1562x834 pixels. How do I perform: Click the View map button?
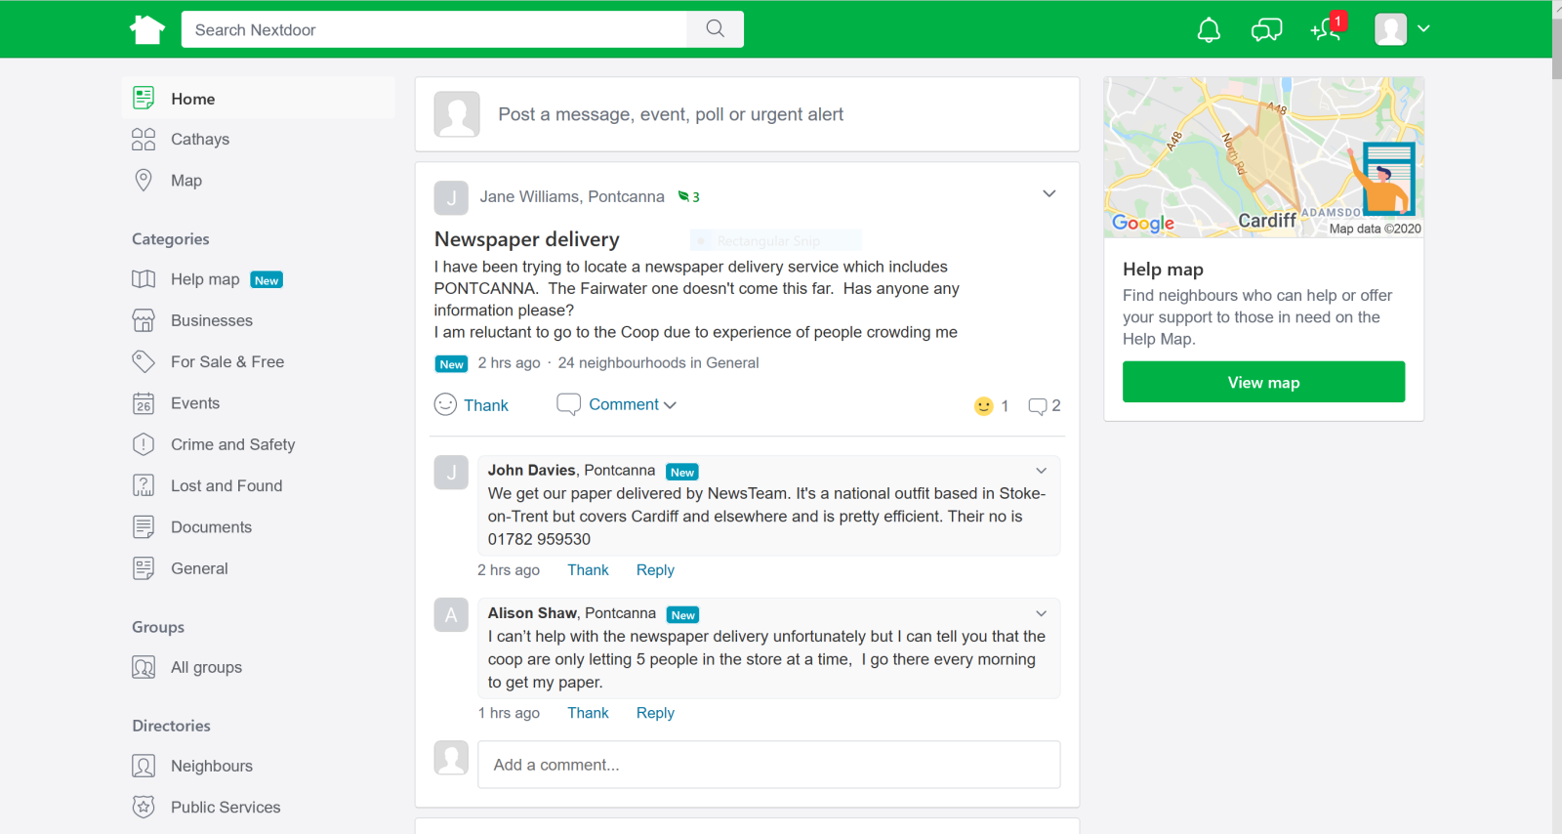[1263, 382]
